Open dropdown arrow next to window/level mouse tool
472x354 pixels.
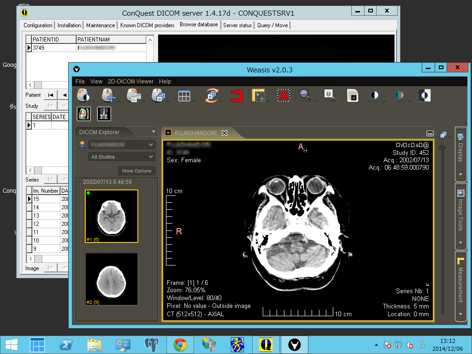coord(94,101)
